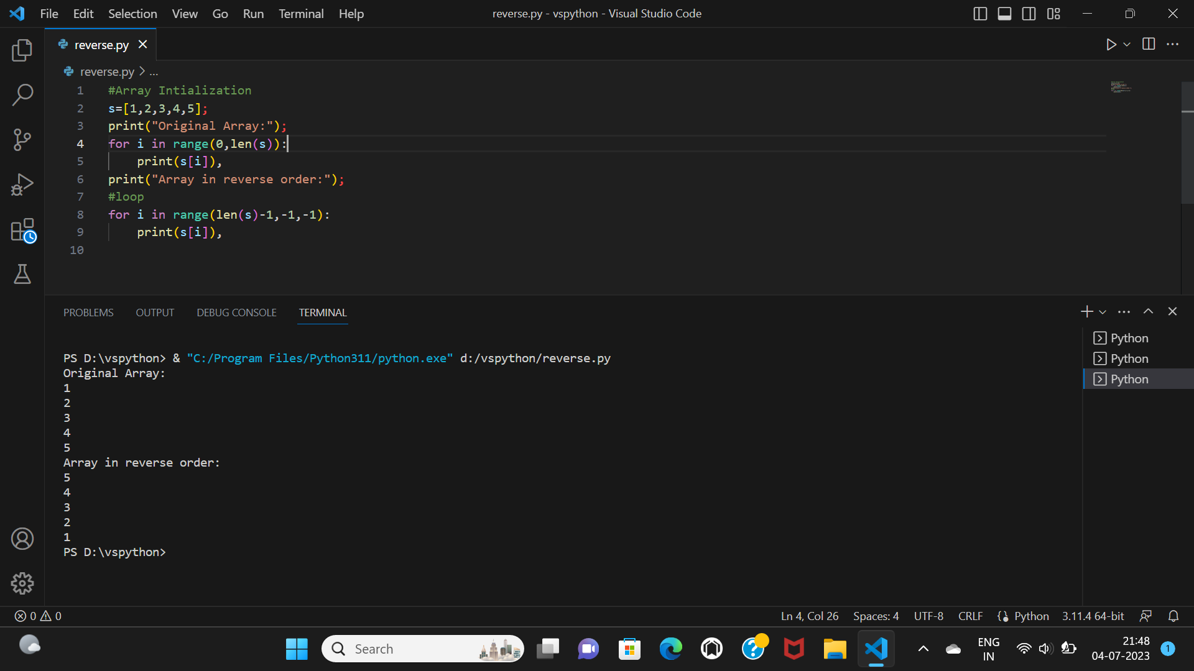This screenshot has height=671, width=1194.
Task: Toggle the primary side bar layout
Action: (x=980, y=14)
